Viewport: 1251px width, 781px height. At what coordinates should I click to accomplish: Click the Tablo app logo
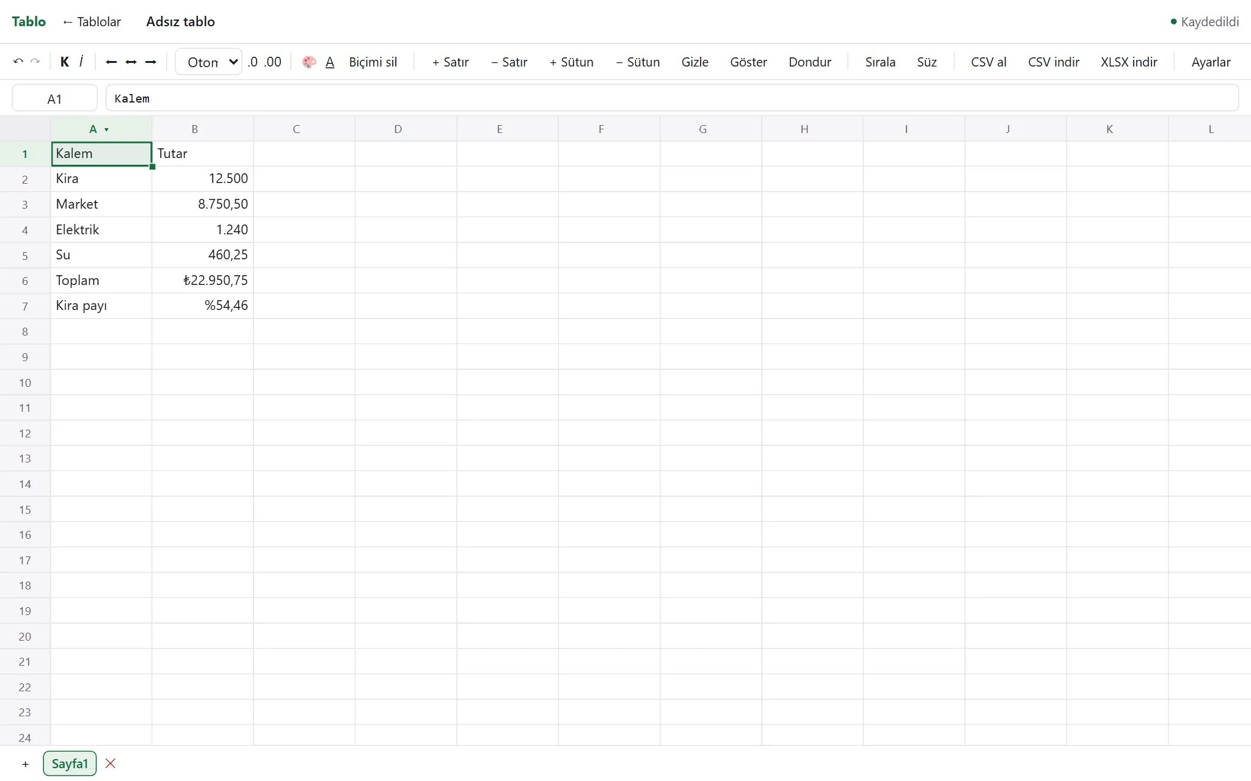click(x=29, y=21)
